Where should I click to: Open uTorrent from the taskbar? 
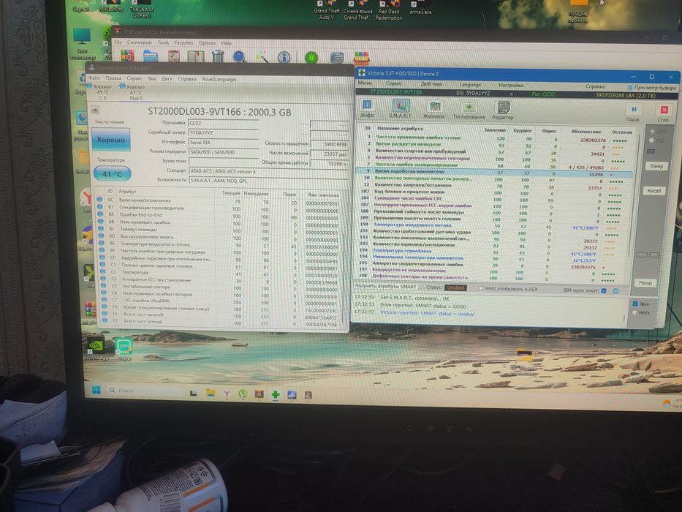point(243,394)
